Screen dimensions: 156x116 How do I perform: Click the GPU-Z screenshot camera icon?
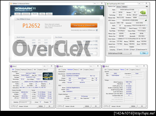147,6
